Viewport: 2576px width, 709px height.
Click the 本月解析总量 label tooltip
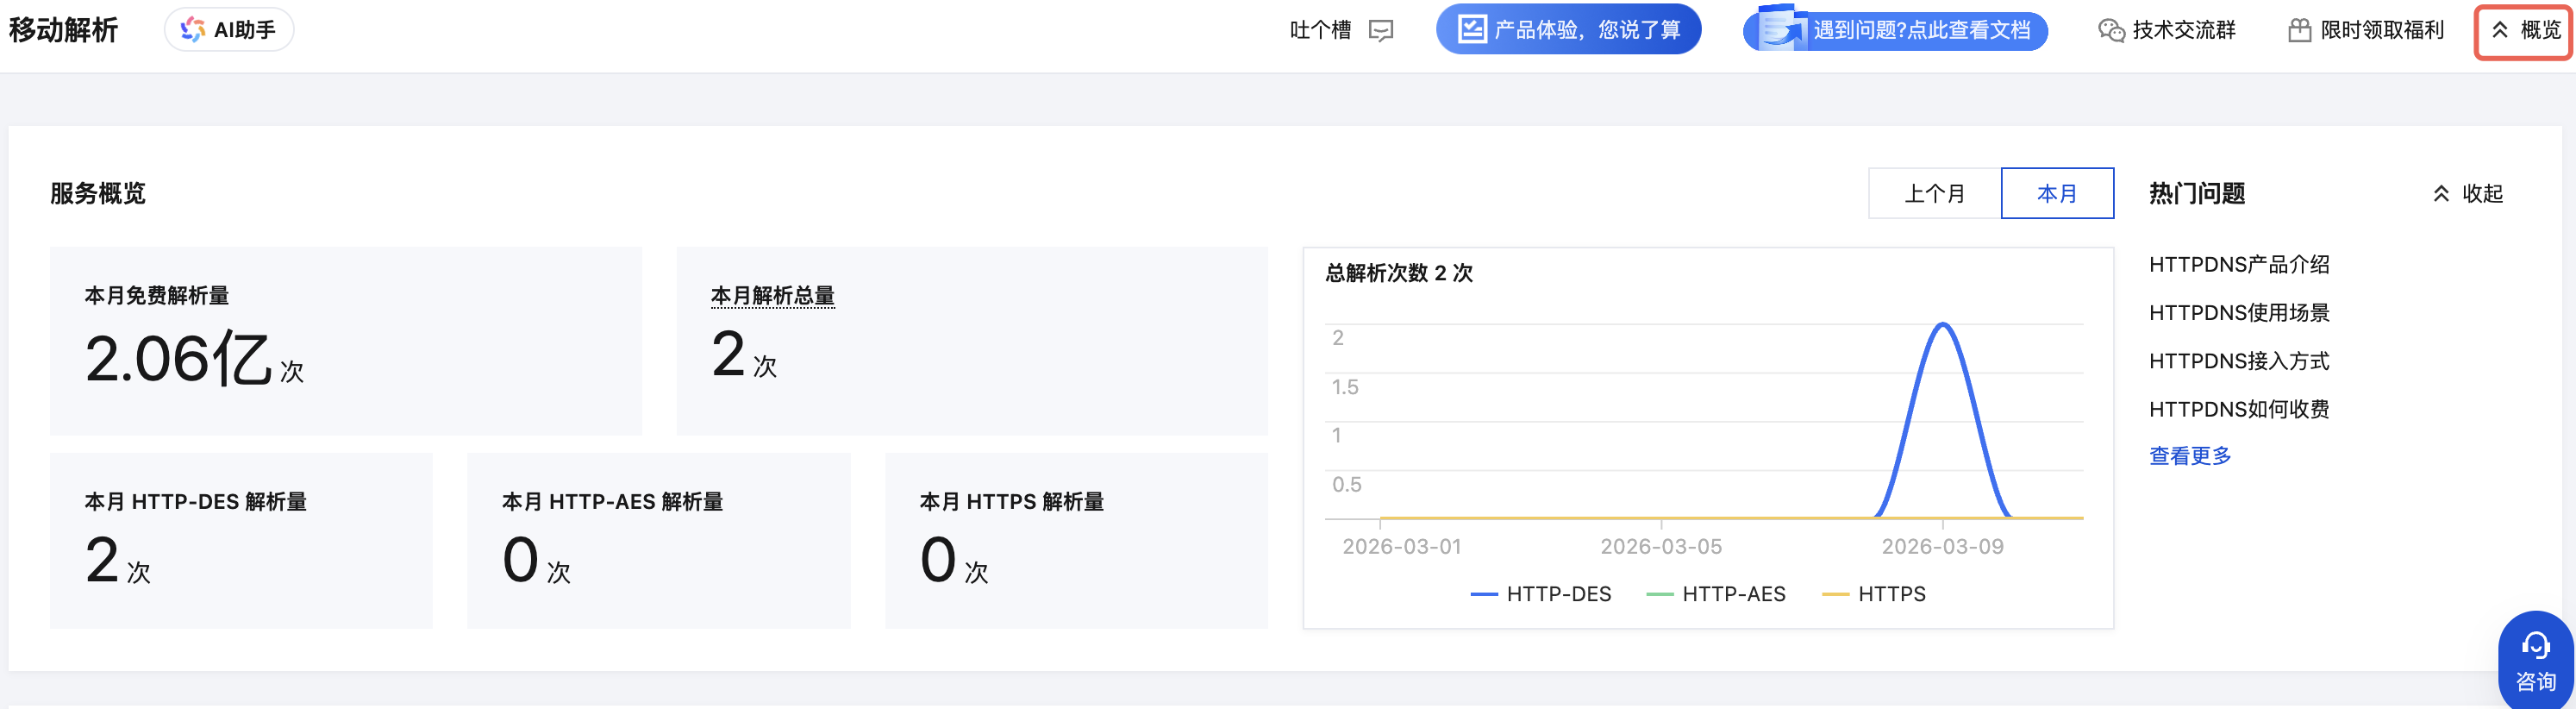(772, 296)
